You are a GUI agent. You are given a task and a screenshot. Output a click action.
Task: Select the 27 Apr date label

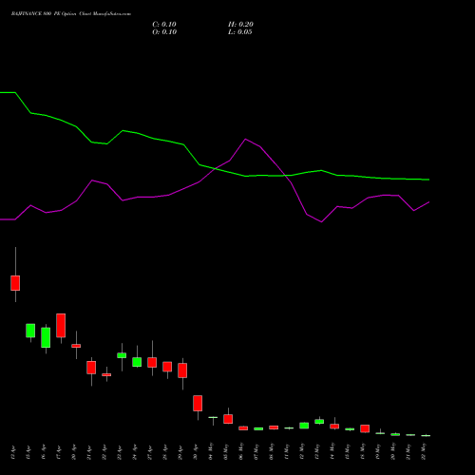150,453
